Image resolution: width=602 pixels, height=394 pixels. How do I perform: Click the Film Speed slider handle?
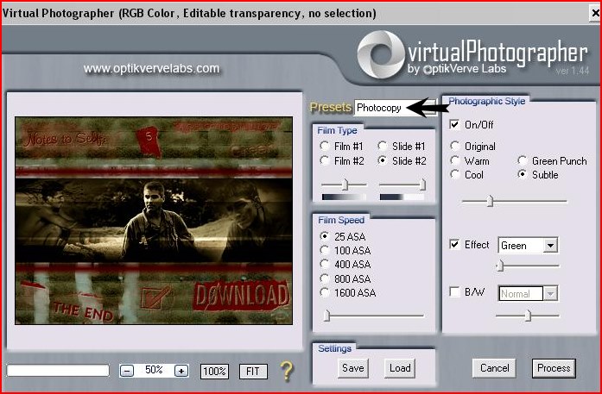[x=327, y=316]
